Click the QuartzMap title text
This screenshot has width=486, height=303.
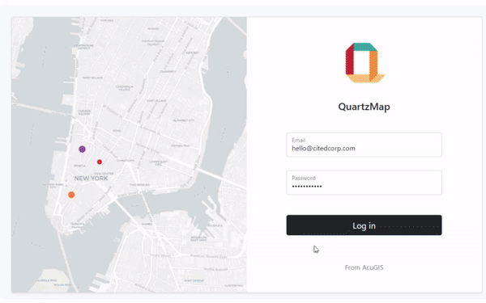click(364, 107)
